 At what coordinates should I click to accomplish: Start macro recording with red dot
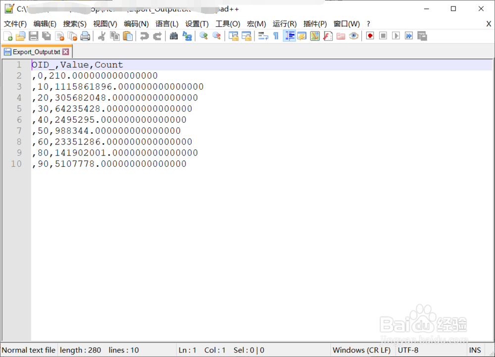pos(370,36)
